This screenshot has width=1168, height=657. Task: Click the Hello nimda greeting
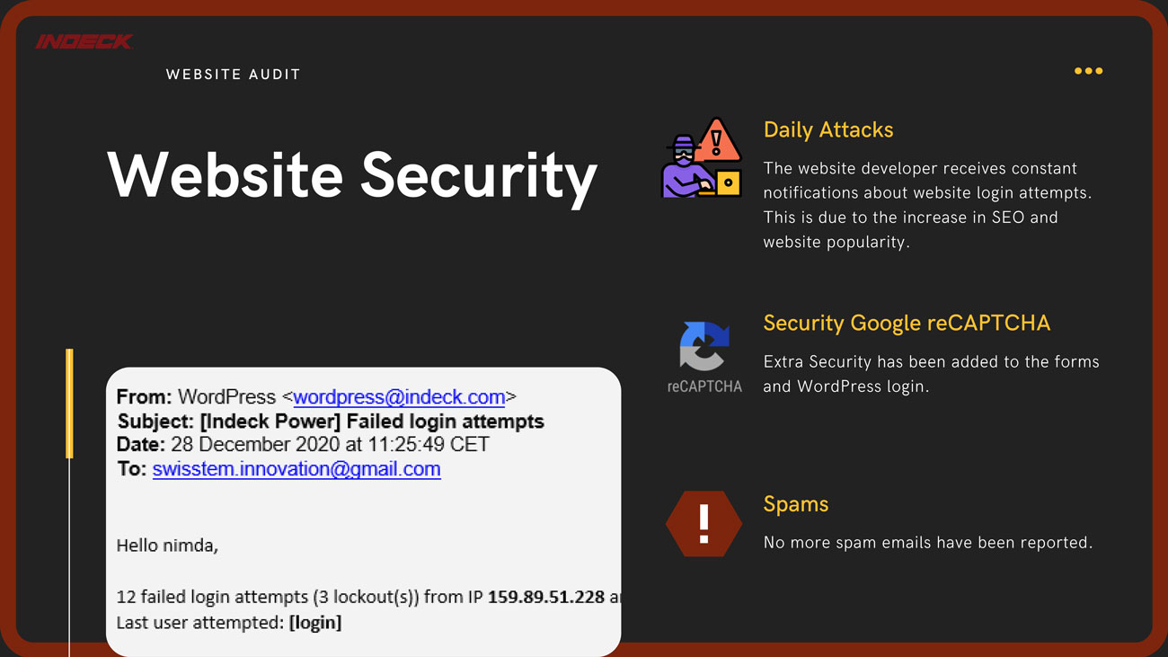tap(167, 545)
